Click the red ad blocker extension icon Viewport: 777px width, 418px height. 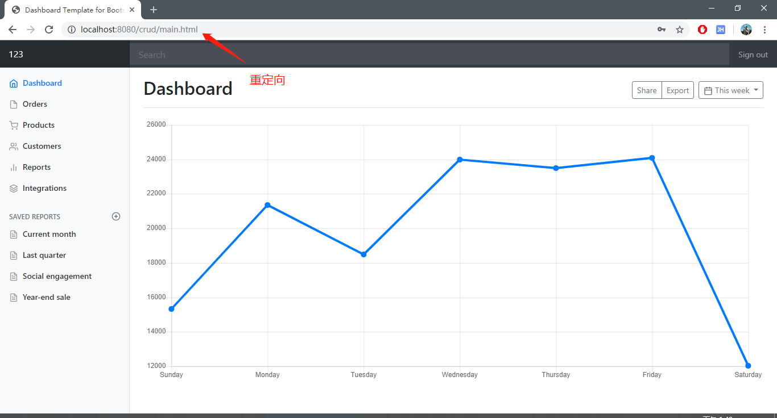coord(702,30)
